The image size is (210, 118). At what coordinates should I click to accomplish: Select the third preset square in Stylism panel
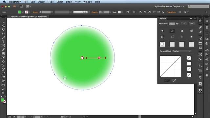(x=182, y=44)
